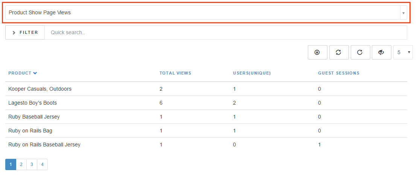The height and width of the screenshot is (175, 417).
Task: Click the single-arrow reset icon button
Action: pos(360,52)
